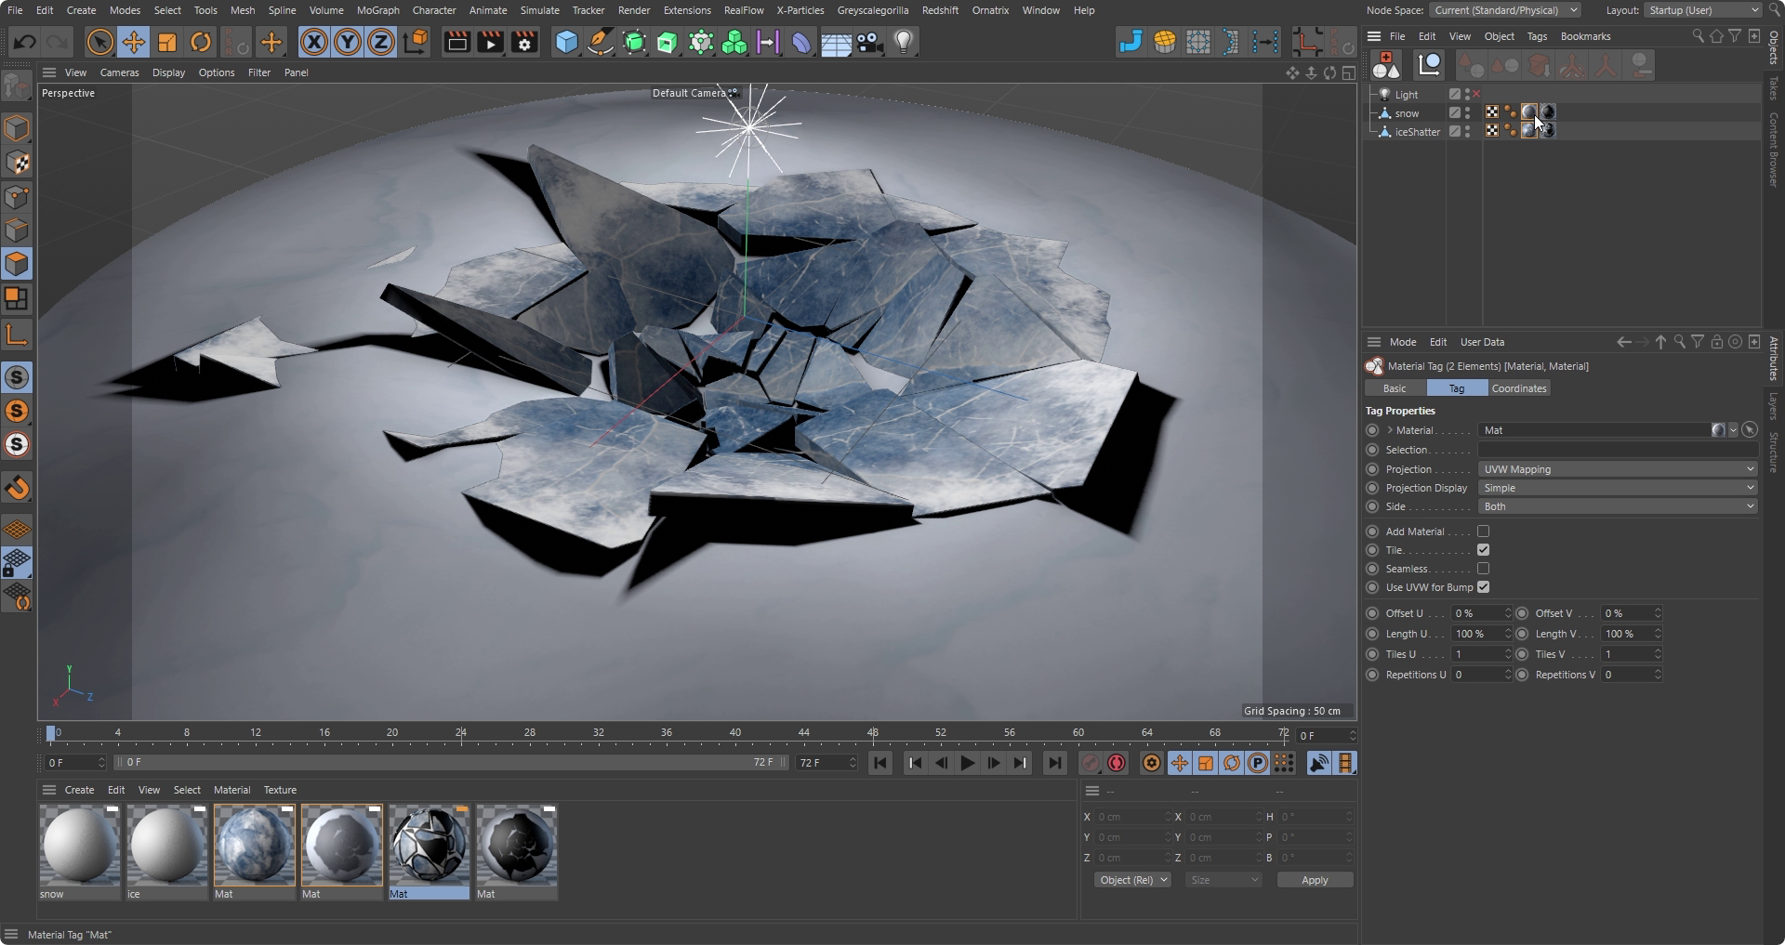Switch to the Coordinates tab
Image resolution: width=1785 pixels, height=945 pixels.
click(x=1518, y=388)
